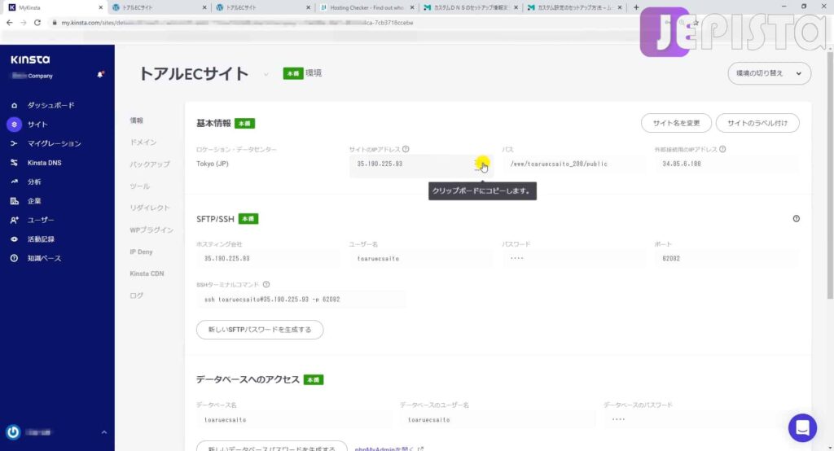Switch to the Kinsta CDN section tab
Viewport: 834px width, 451px height.
(x=147, y=274)
